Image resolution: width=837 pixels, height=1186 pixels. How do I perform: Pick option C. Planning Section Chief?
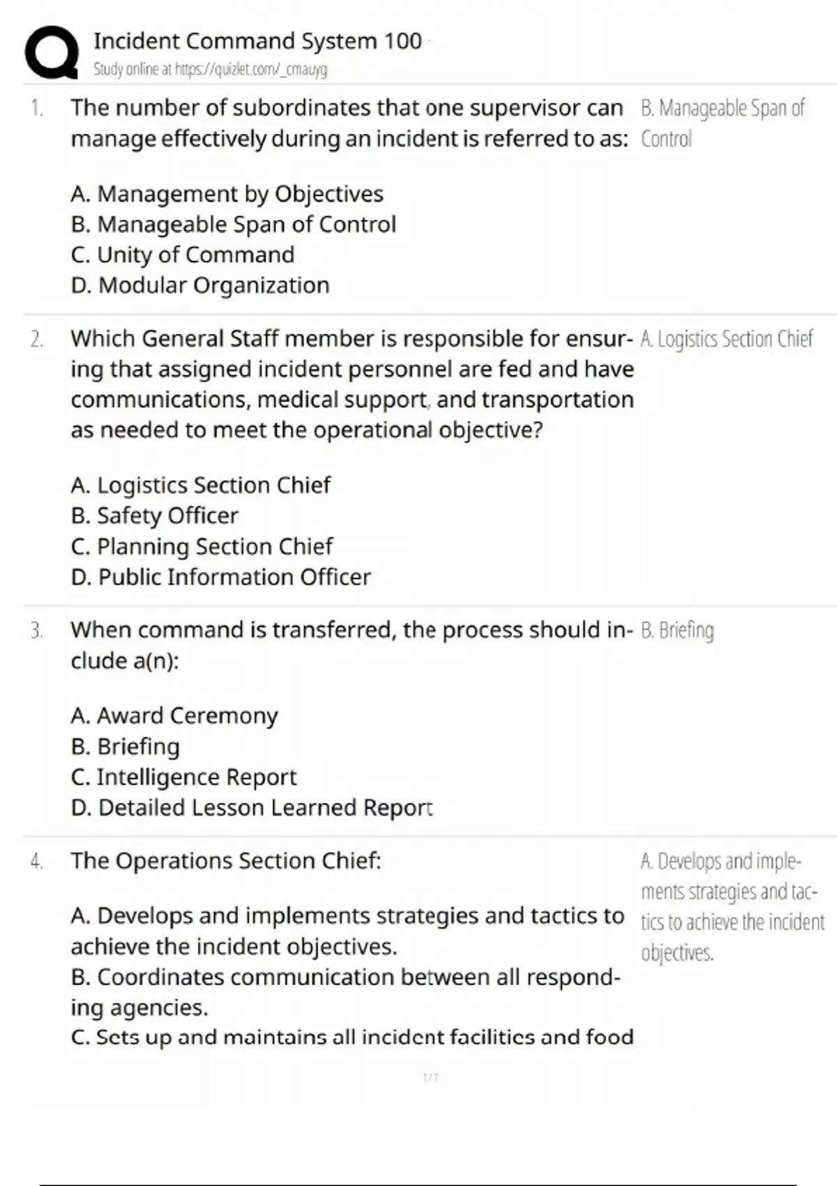202,546
